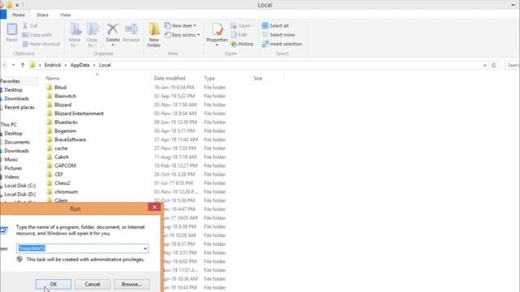Select the Chess2 folder

[x=62, y=182]
